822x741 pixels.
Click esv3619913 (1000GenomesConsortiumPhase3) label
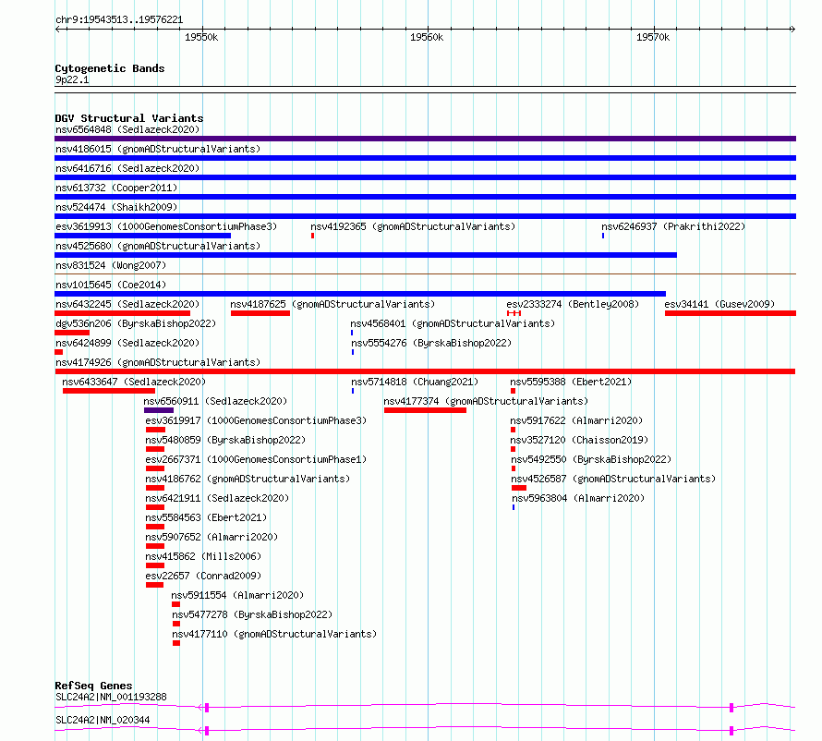[x=166, y=226]
